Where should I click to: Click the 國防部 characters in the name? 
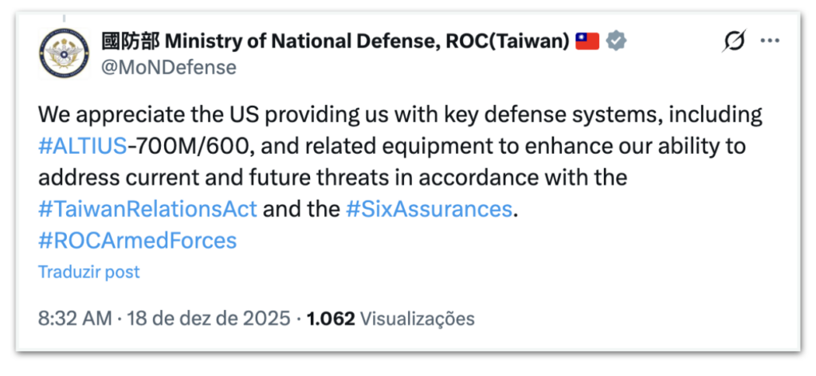129,41
